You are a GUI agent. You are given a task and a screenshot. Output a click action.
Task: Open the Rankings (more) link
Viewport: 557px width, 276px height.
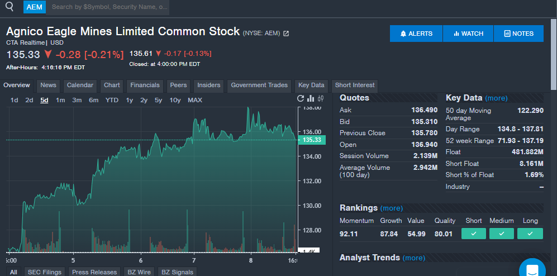click(x=392, y=208)
